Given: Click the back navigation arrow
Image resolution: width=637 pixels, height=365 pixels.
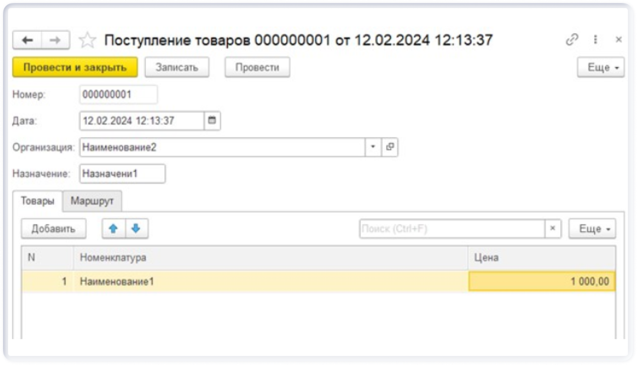Looking at the screenshot, I should pos(27,41).
